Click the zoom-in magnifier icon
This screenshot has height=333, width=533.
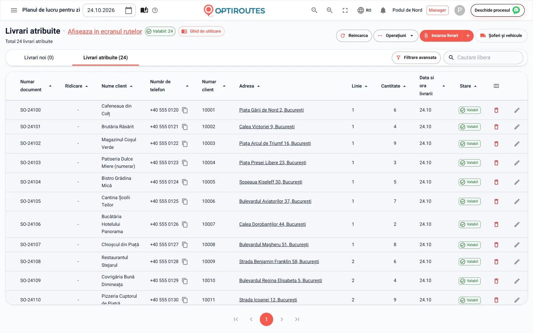[x=330, y=10]
